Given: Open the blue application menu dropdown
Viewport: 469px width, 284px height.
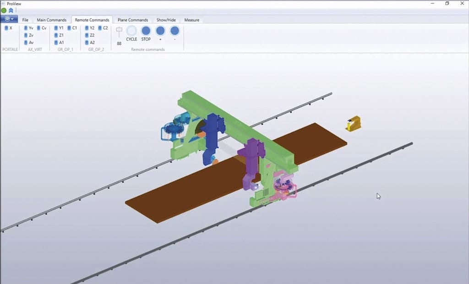Looking at the screenshot, I should coord(9,19).
